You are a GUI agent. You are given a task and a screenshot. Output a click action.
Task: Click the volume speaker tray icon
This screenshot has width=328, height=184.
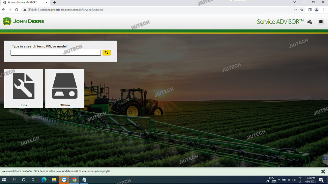pos(294,180)
